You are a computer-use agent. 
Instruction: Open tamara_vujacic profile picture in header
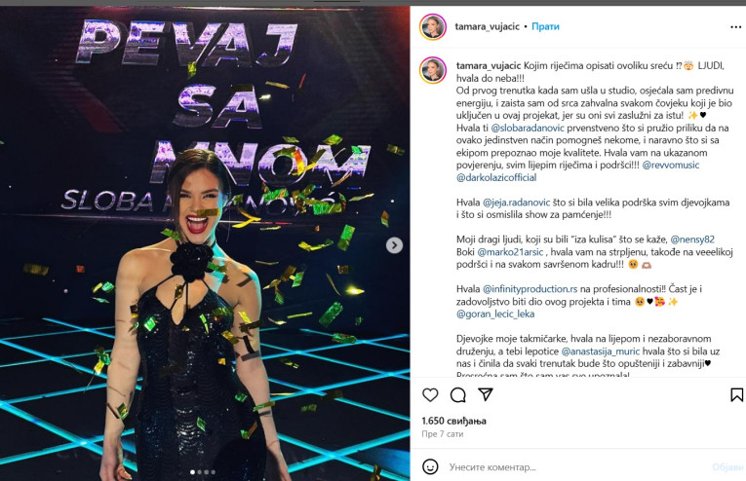point(432,27)
